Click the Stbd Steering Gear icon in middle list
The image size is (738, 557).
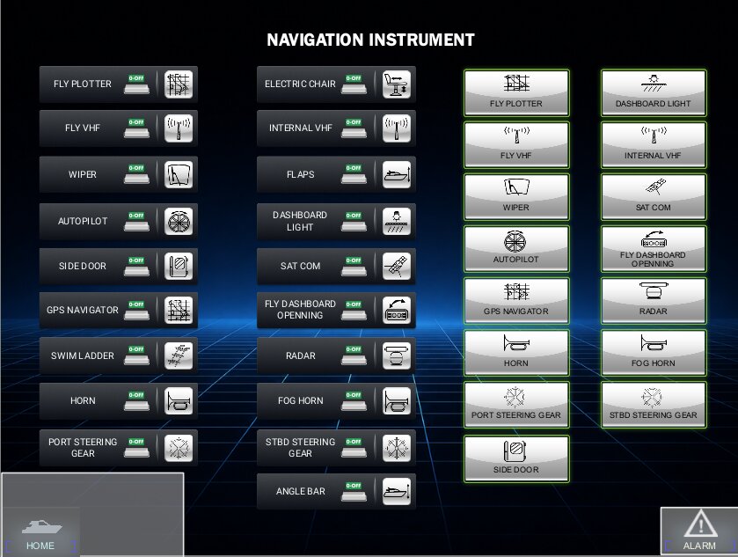pos(397,448)
